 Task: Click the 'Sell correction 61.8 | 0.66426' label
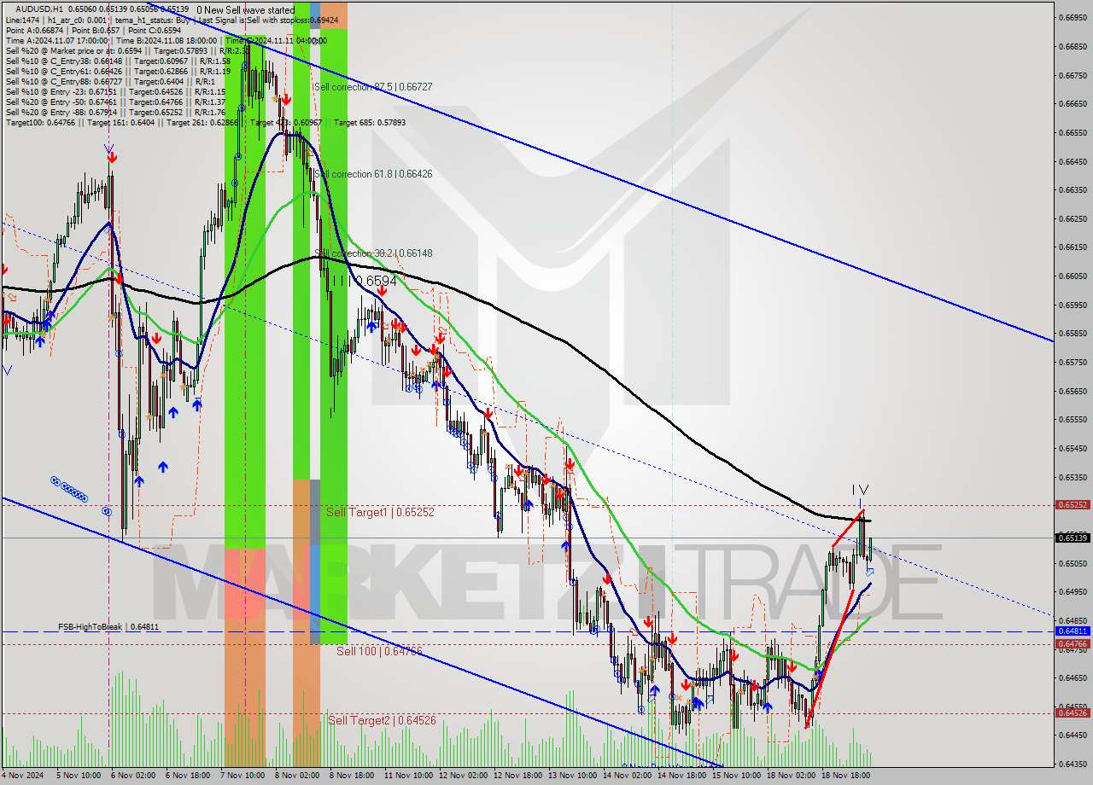tap(372, 174)
